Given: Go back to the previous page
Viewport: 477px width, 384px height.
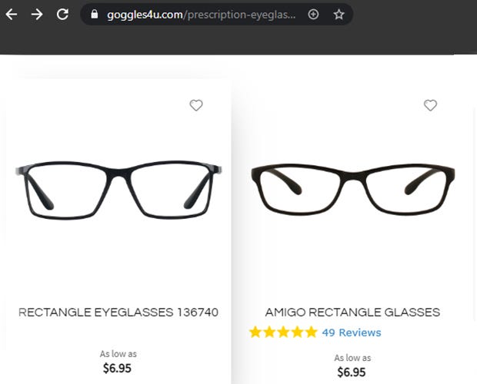Looking at the screenshot, I should coord(12,15).
